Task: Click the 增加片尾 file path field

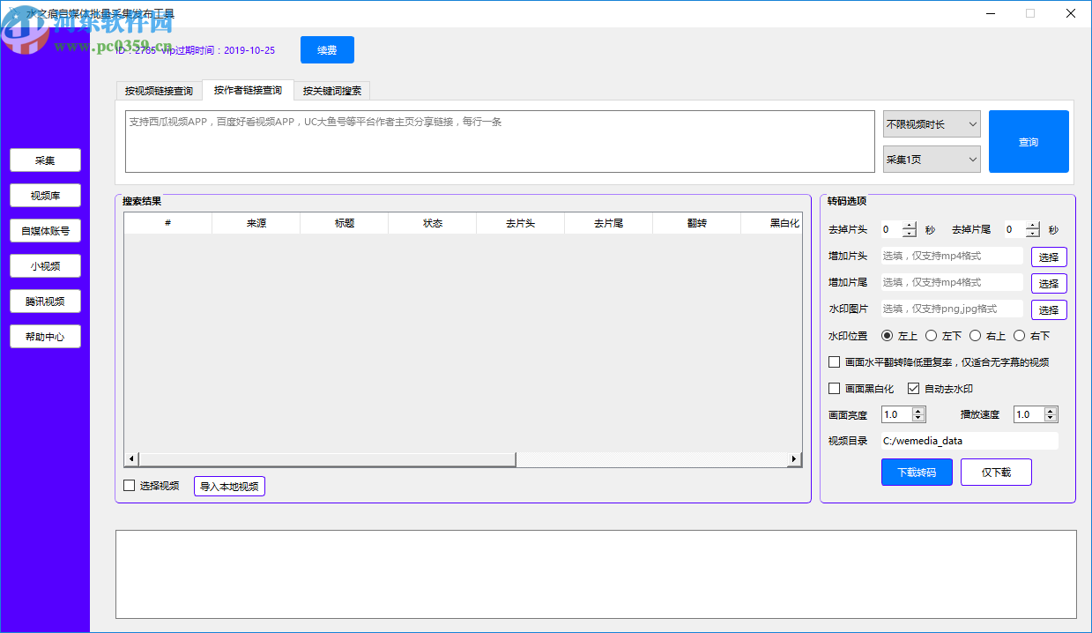Action: coord(952,283)
